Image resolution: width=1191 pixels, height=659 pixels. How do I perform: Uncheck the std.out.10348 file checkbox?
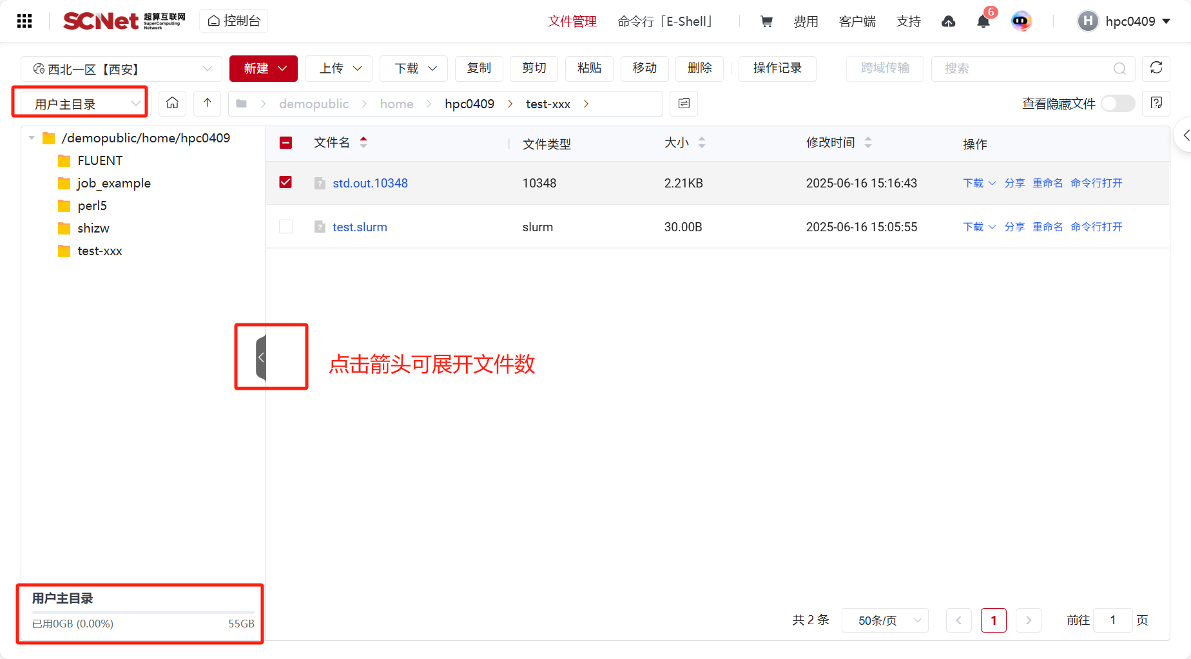pyautogui.click(x=286, y=182)
